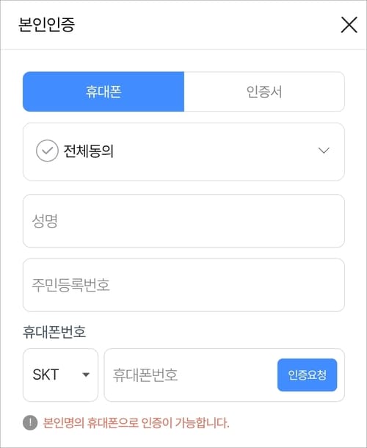Click the 휴대폰번호 section label
This screenshot has width=367, height=448.
[x=54, y=332]
